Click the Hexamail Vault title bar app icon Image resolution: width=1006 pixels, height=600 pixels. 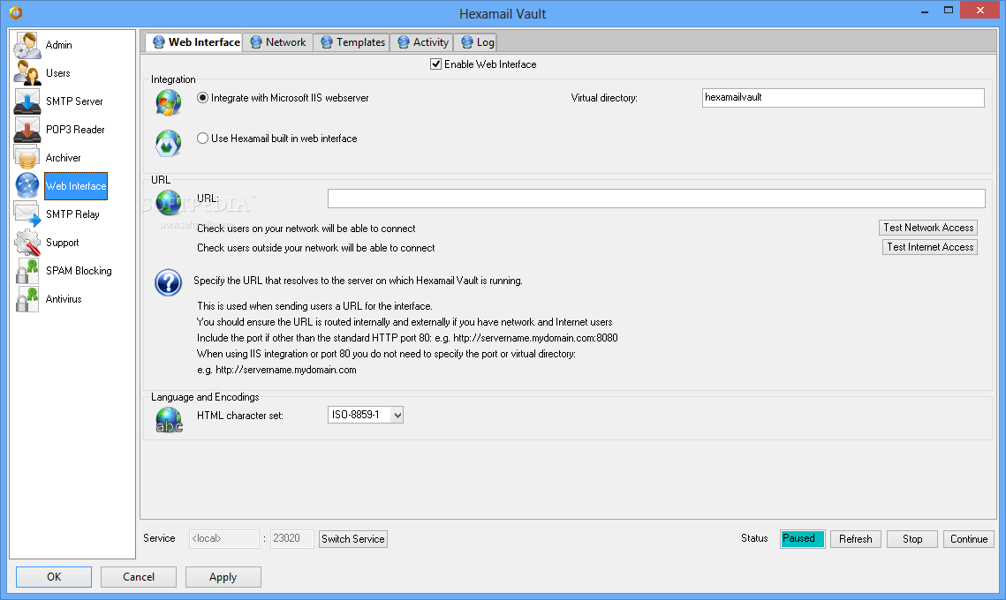coord(16,12)
